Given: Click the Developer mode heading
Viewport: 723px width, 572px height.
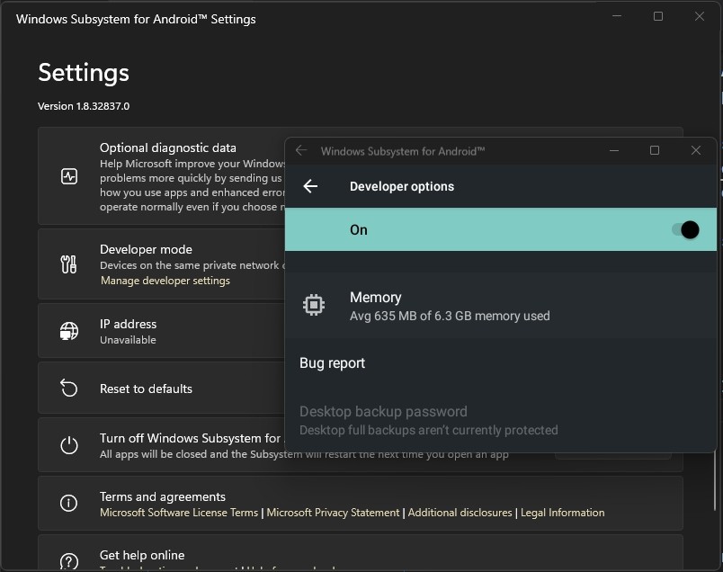Looking at the screenshot, I should coord(146,249).
